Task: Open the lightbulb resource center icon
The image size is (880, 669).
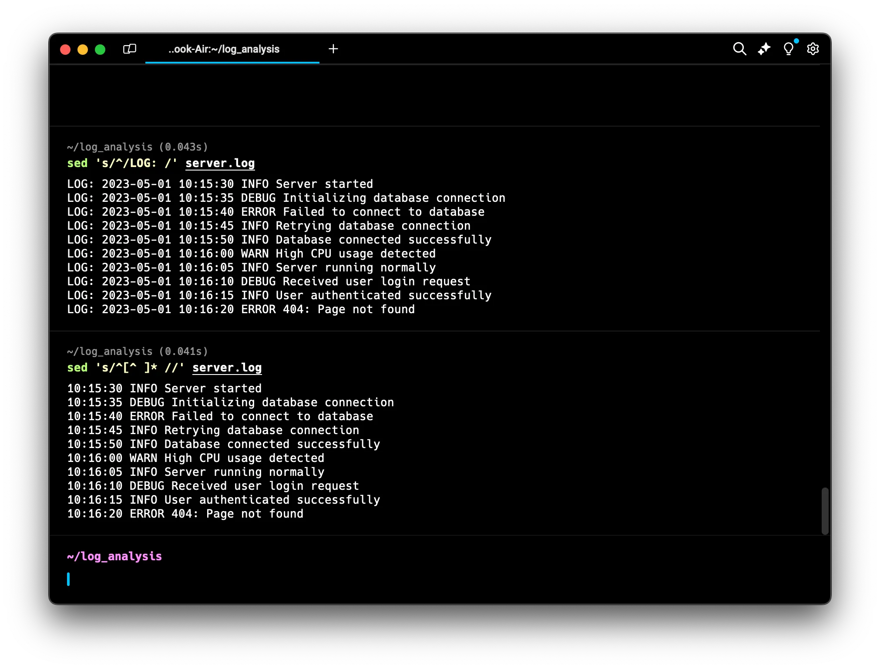Action: [x=788, y=49]
